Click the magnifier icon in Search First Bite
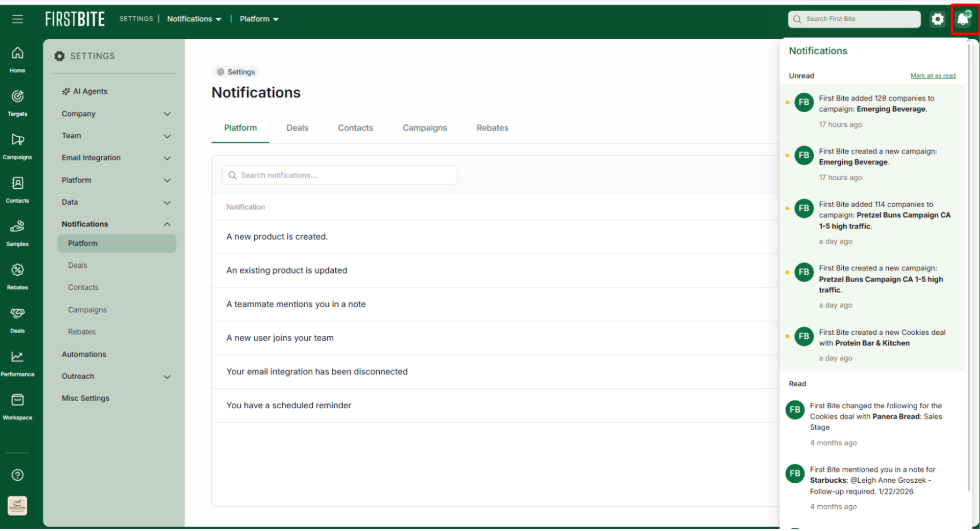Screen dimensions: 980x531 click(x=797, y=19)
